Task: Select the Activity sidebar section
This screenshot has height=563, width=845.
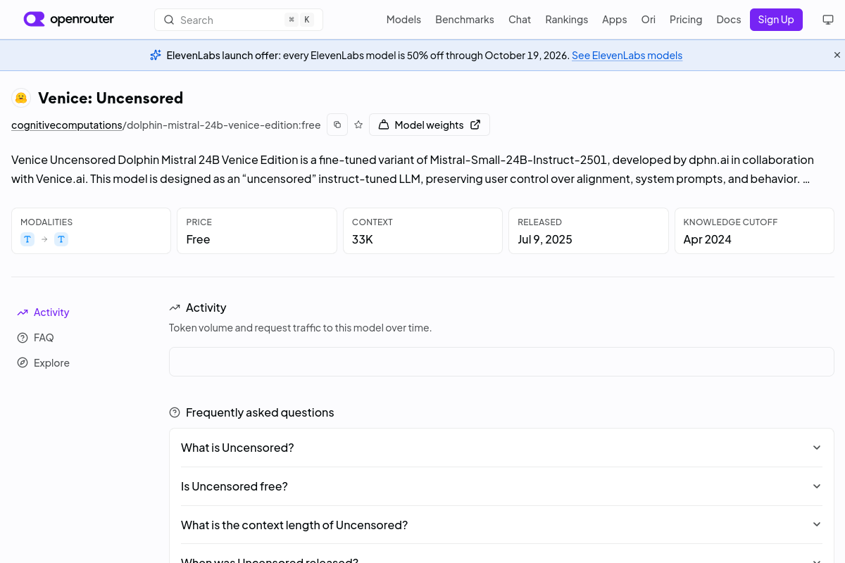Action: (51, 312)
